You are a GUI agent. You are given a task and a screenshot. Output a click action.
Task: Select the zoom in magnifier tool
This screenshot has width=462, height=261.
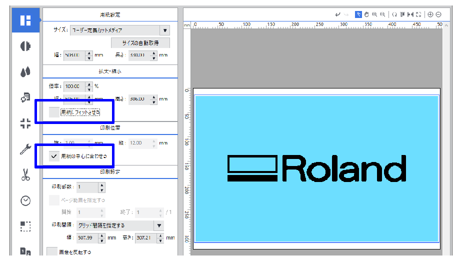click(x=374, y=14)
